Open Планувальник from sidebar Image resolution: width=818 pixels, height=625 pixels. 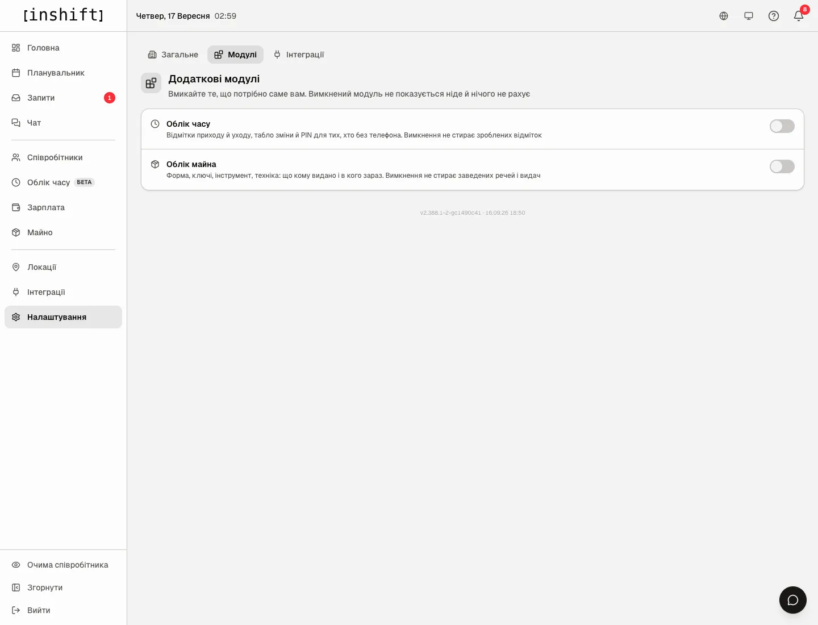(x=63, y=73)
